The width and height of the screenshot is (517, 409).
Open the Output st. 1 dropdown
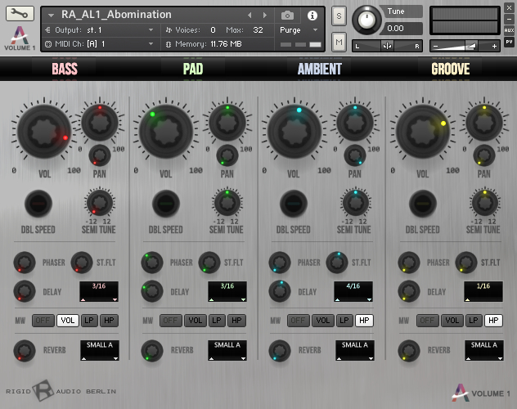(101, 30)
